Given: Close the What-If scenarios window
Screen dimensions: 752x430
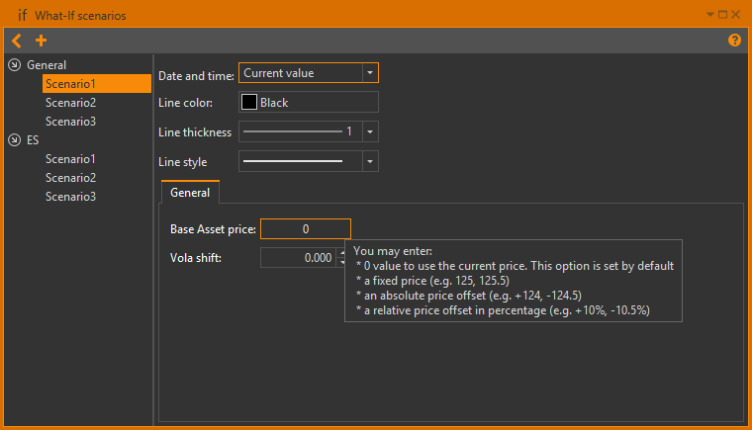Looking at the screenshot, I should pos(737,15).
